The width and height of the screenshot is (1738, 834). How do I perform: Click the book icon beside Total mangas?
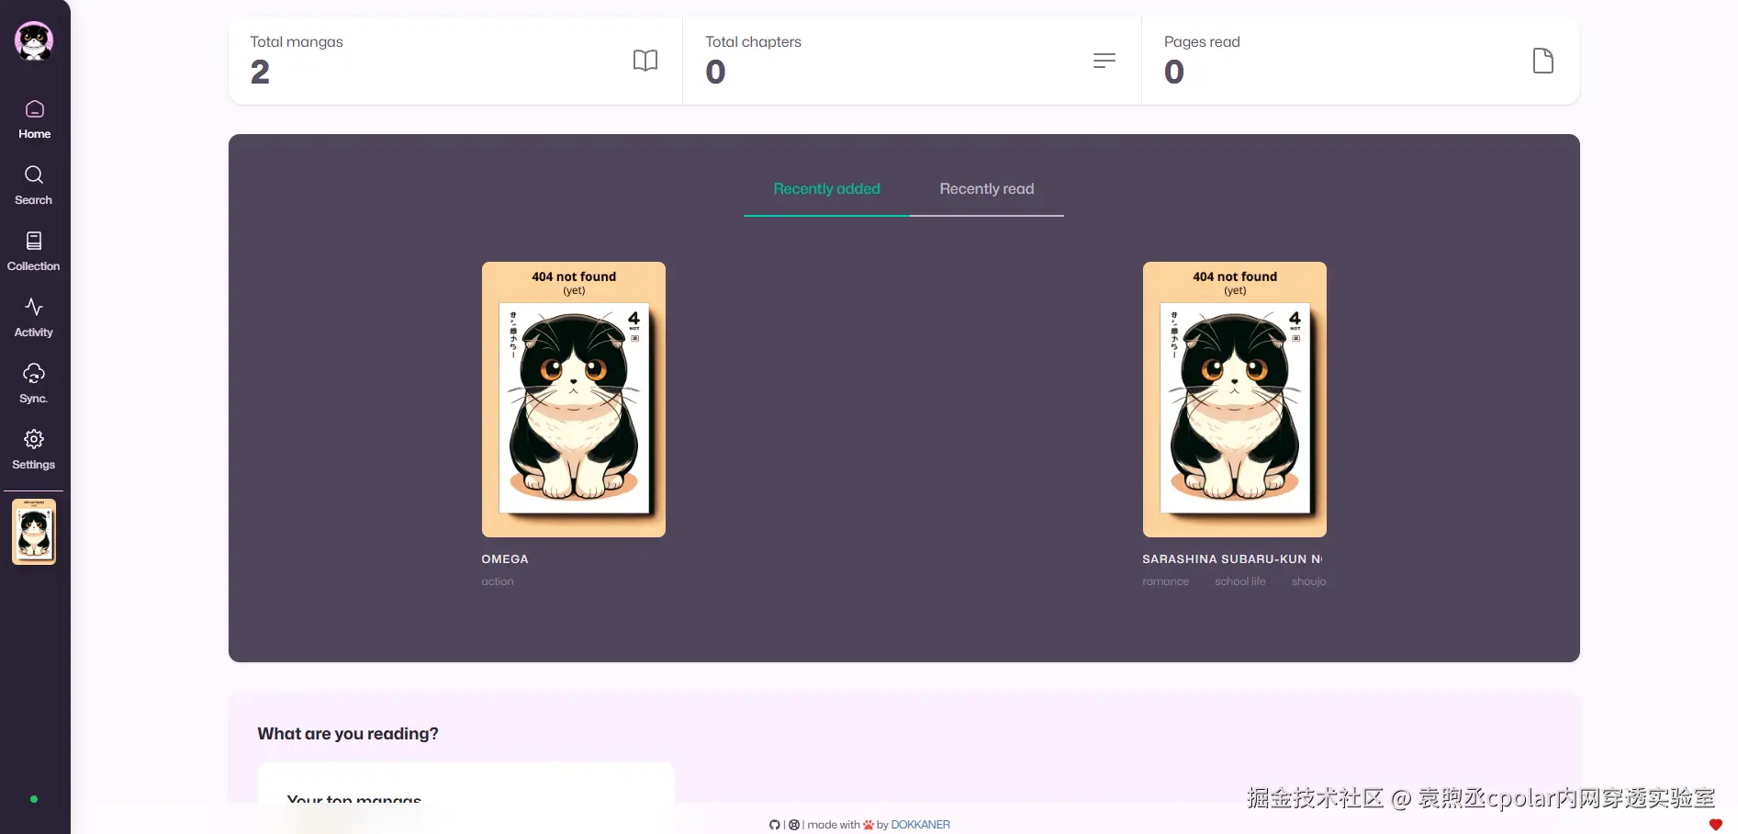click(645, 61)
